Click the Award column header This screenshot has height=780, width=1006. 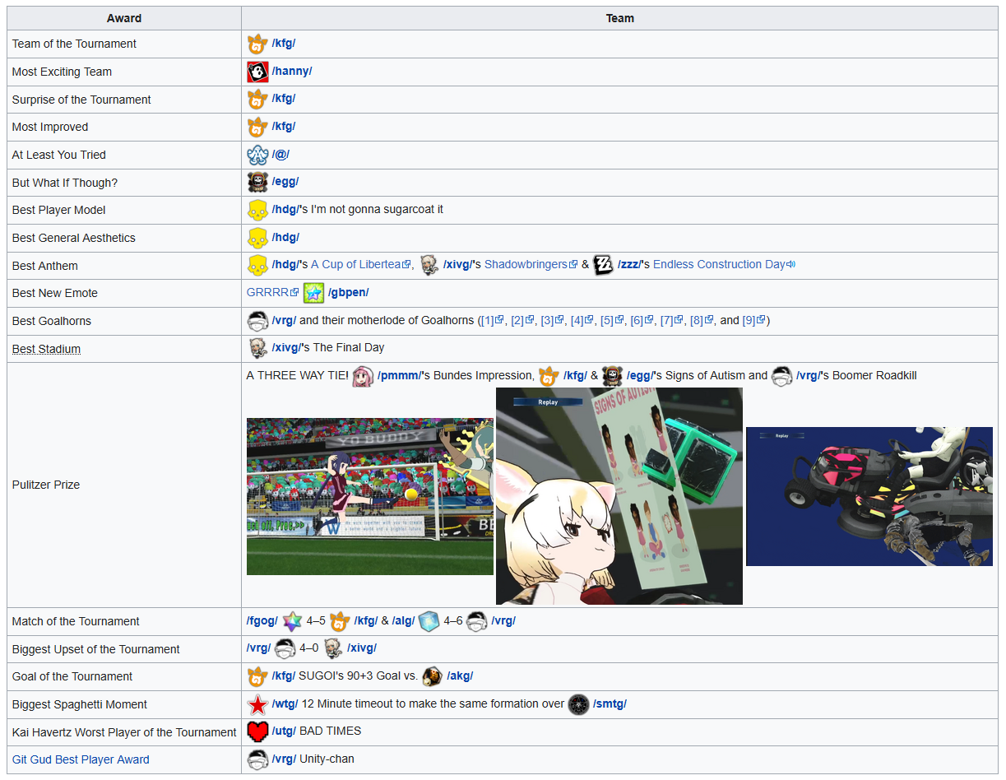[124, 18]
